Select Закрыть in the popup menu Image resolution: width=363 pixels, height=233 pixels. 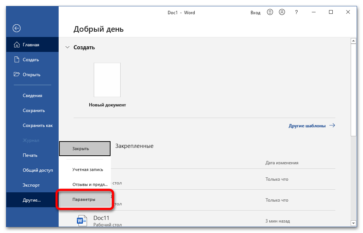tap(84, 149)
